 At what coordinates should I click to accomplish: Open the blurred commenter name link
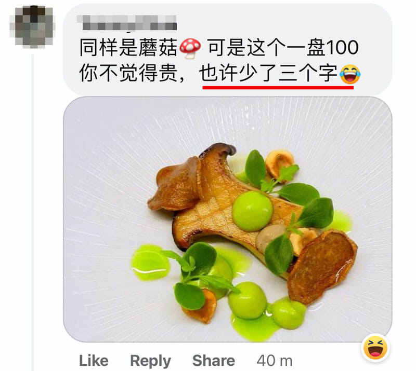[127, 22]
